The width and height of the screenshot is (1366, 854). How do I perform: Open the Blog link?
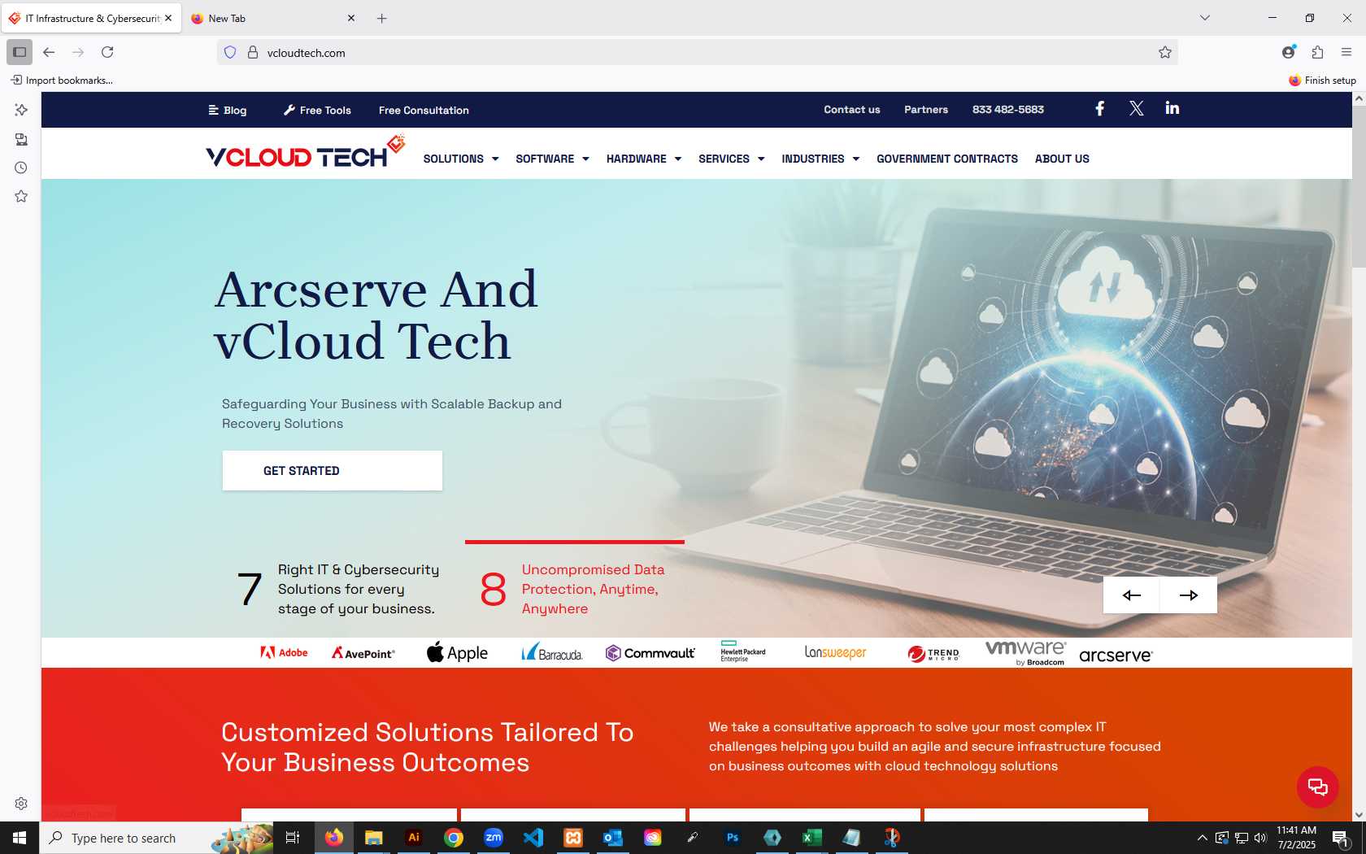tap(228, 110)
